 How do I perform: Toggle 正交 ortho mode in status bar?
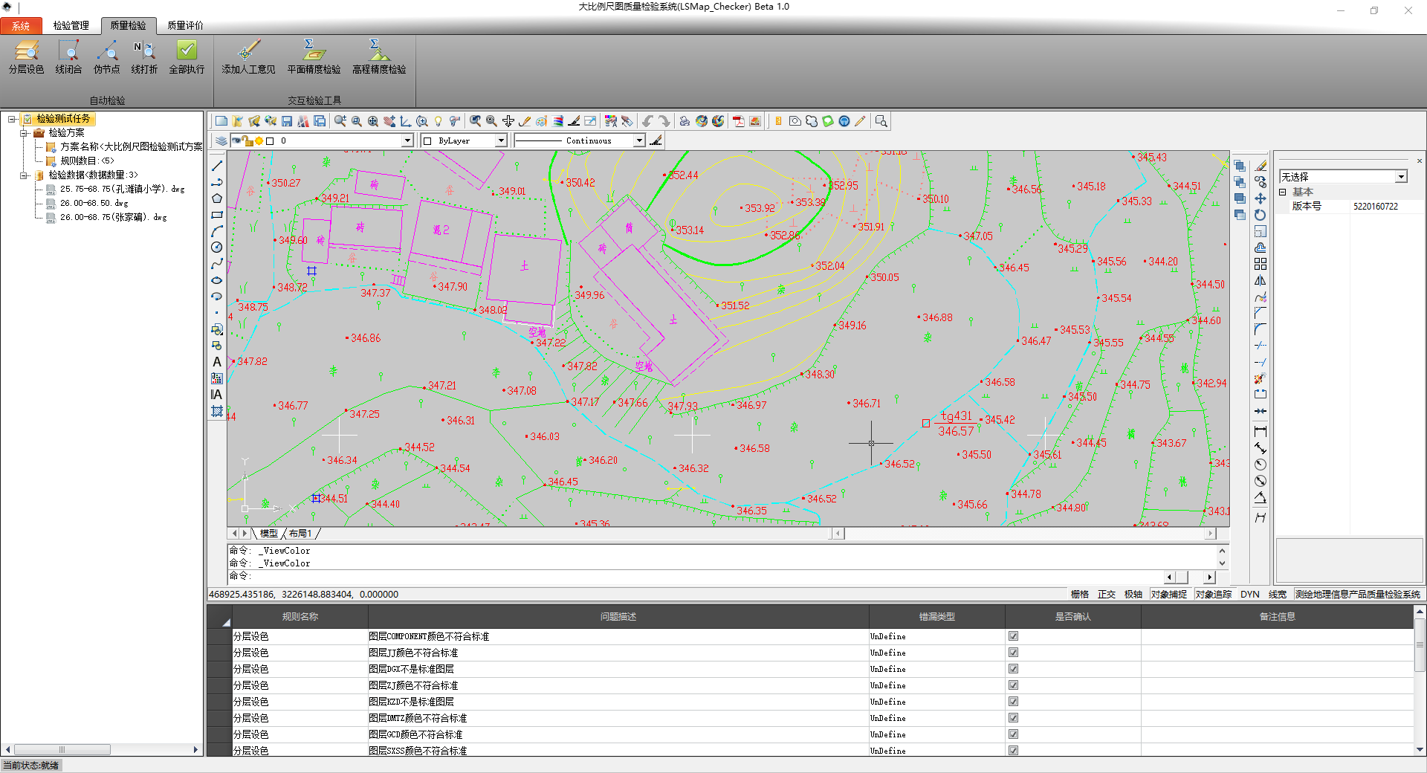(x=1106, y=595)
